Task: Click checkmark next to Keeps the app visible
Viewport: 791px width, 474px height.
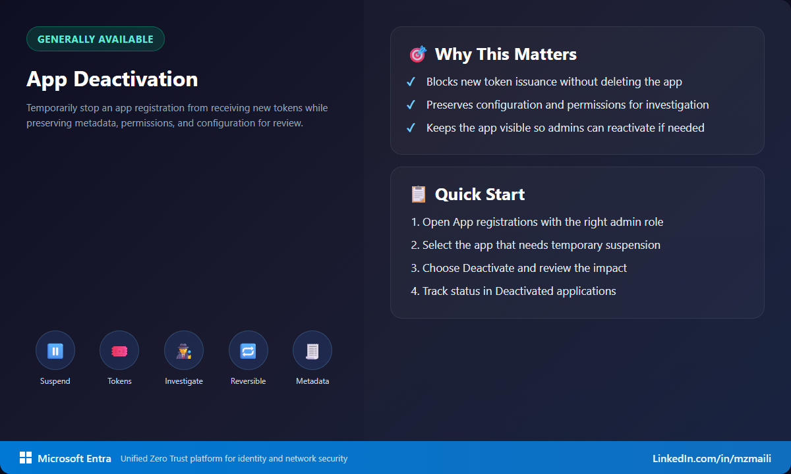Action: tap(411, 128)
